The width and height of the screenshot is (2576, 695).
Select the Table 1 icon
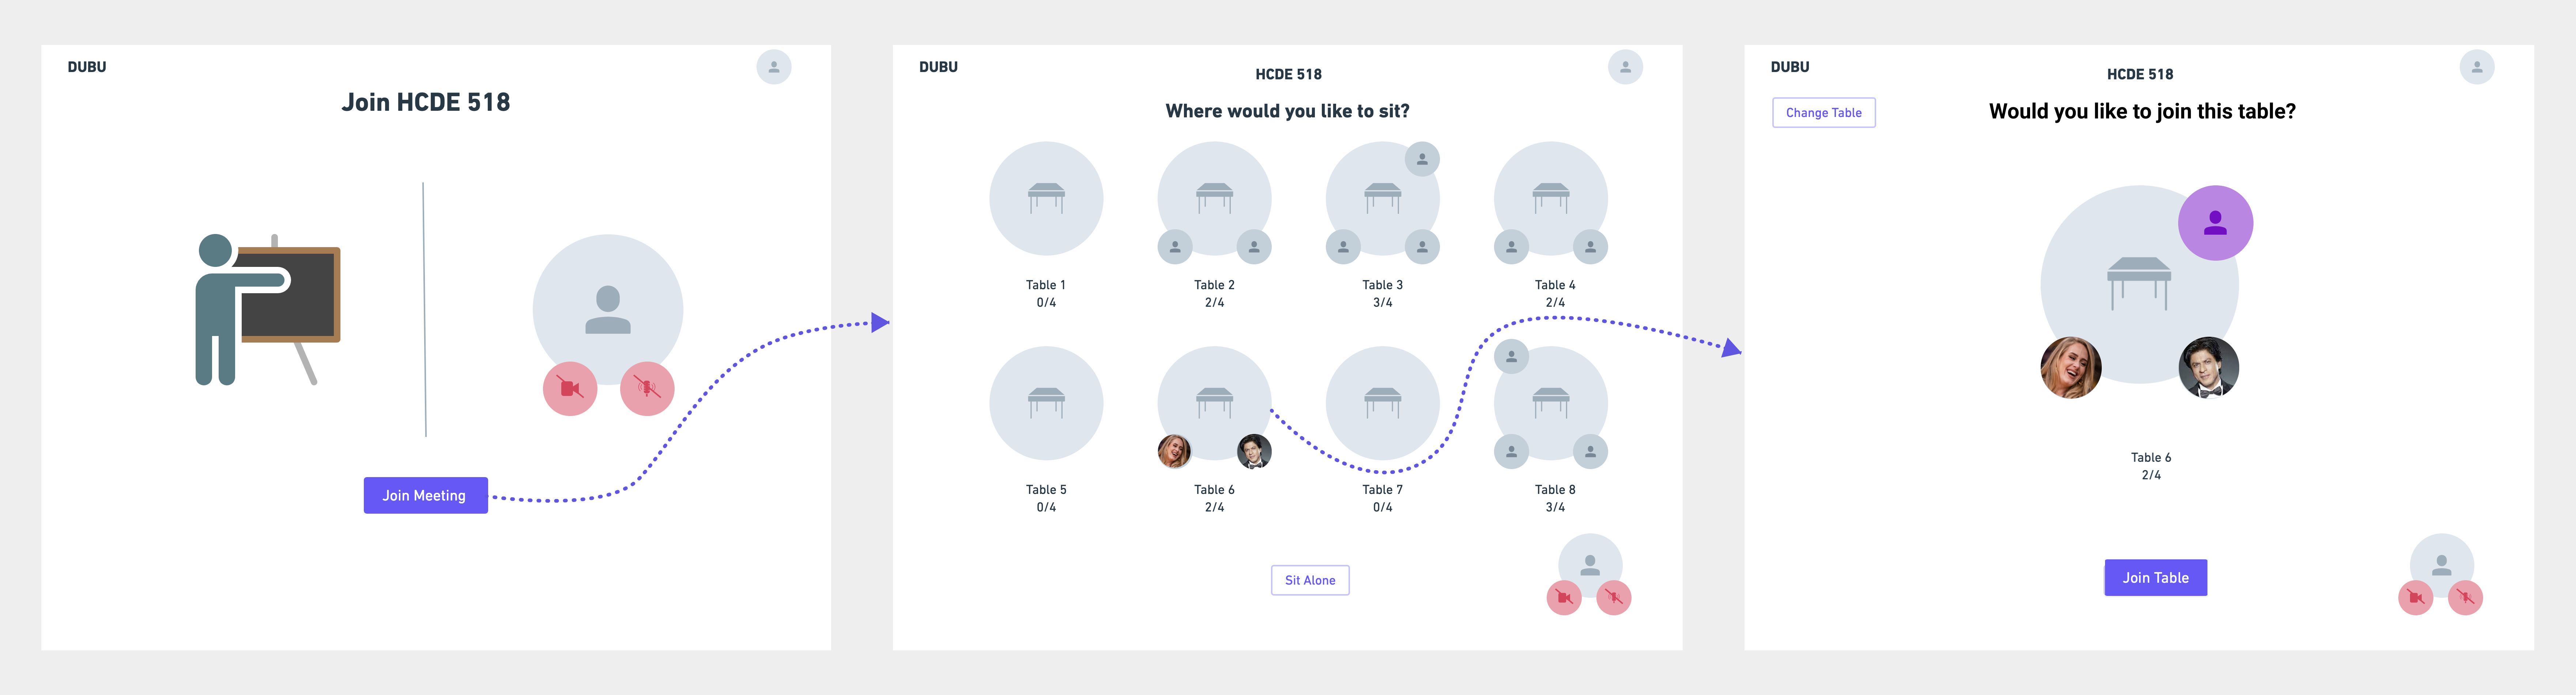click(x=1046, y=198)
